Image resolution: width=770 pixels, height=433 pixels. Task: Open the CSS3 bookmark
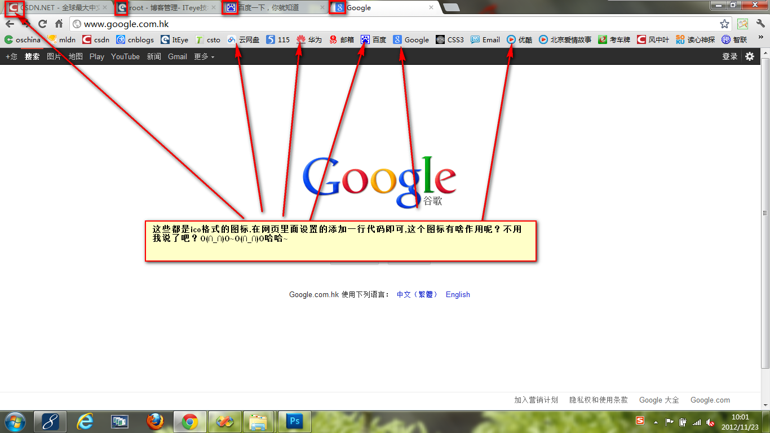450,39
